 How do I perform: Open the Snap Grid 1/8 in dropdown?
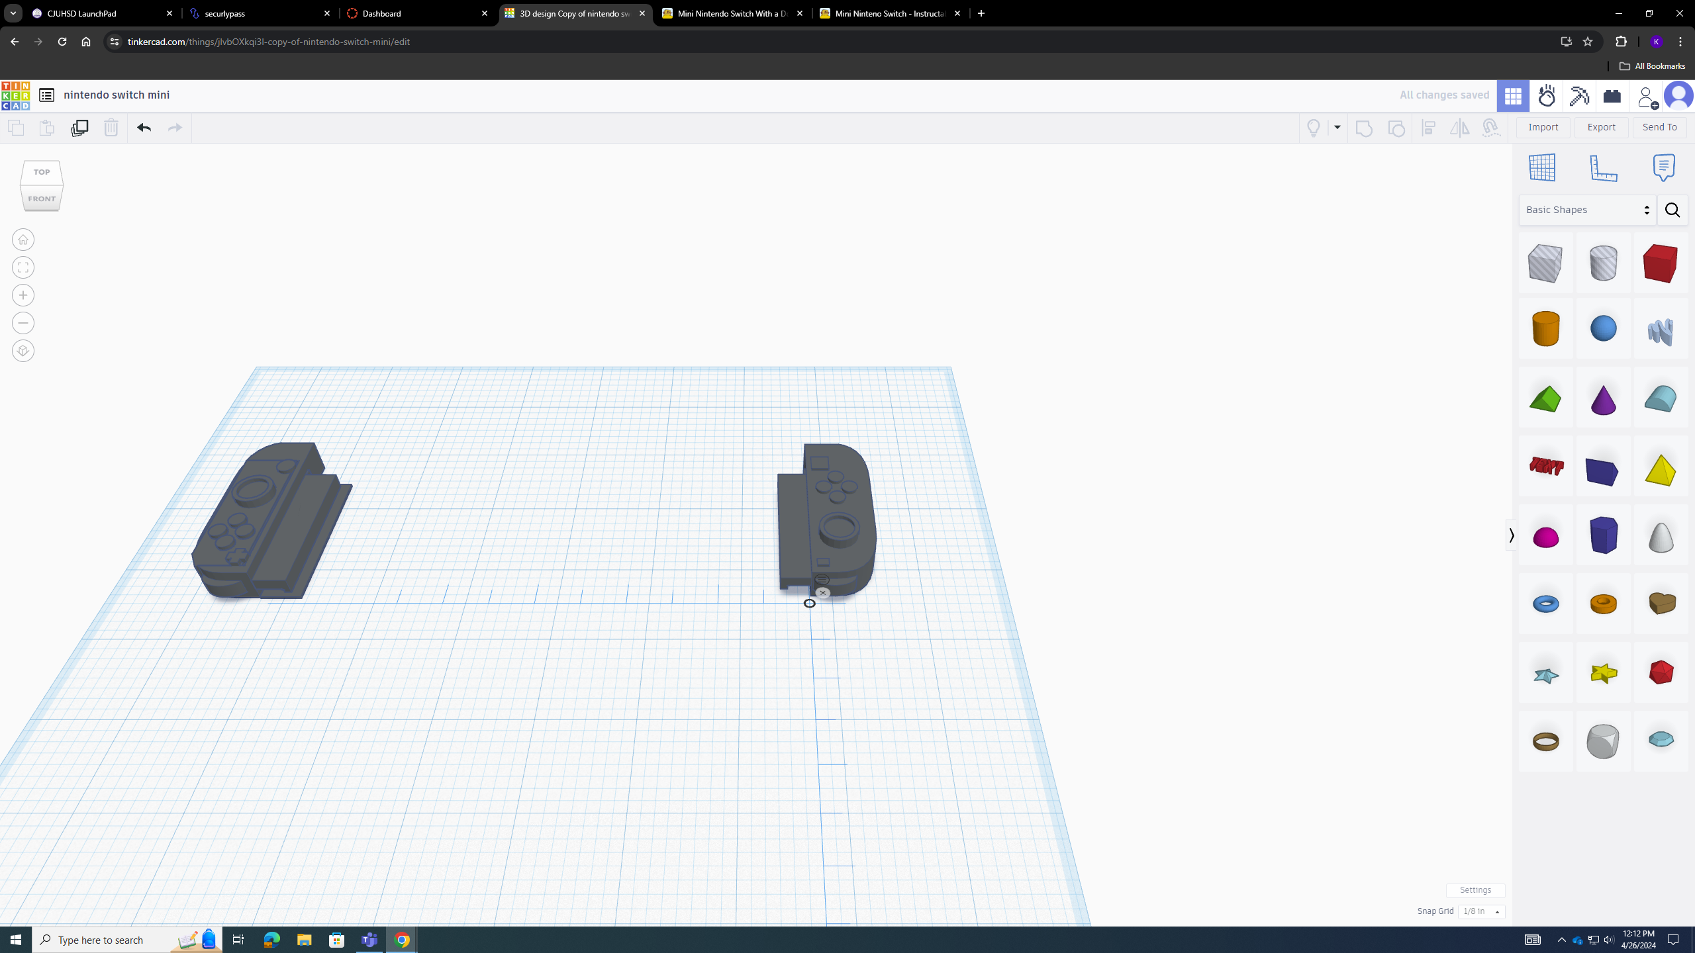pyautogui.click(x=1481, y=912)
